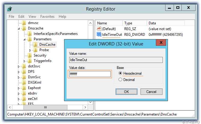
Task: Select the InterfaceSpecificParameters key label
Action: pyautogui.click(x=56, y=34)
